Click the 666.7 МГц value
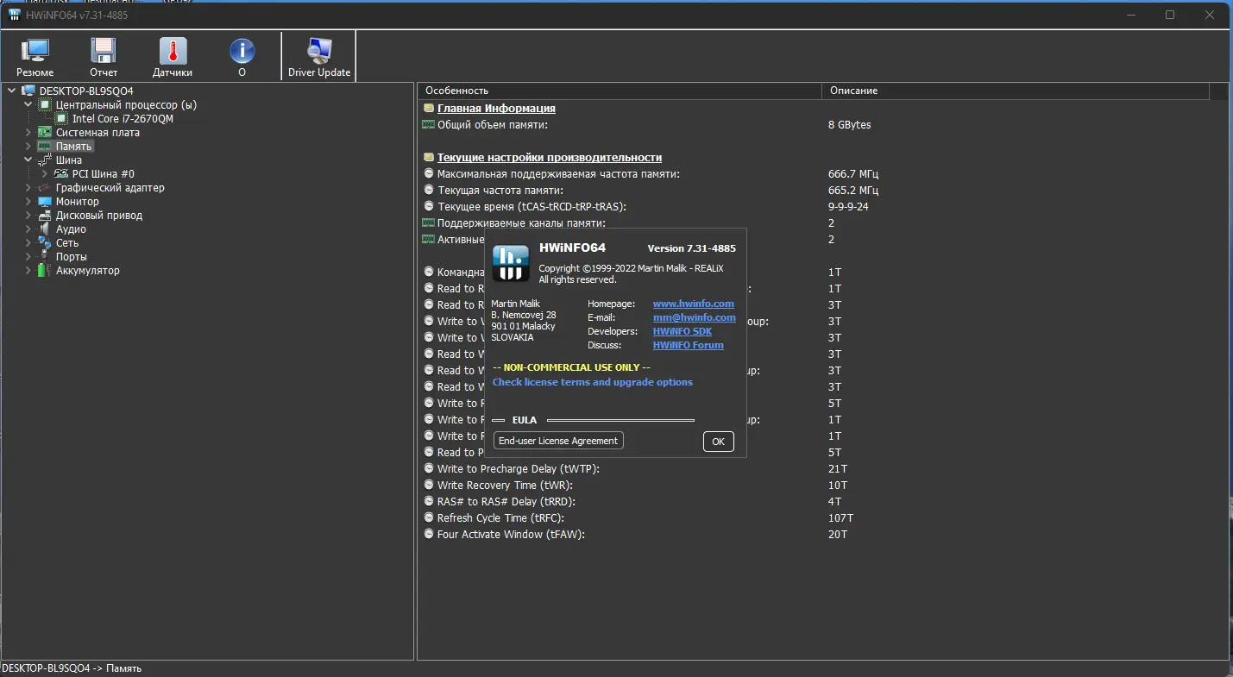Screen dimensions: 1233x677 click(853, 174)
